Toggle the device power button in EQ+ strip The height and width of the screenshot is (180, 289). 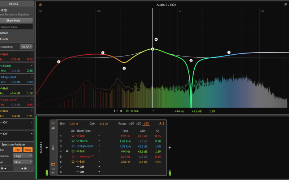point(53,123)
